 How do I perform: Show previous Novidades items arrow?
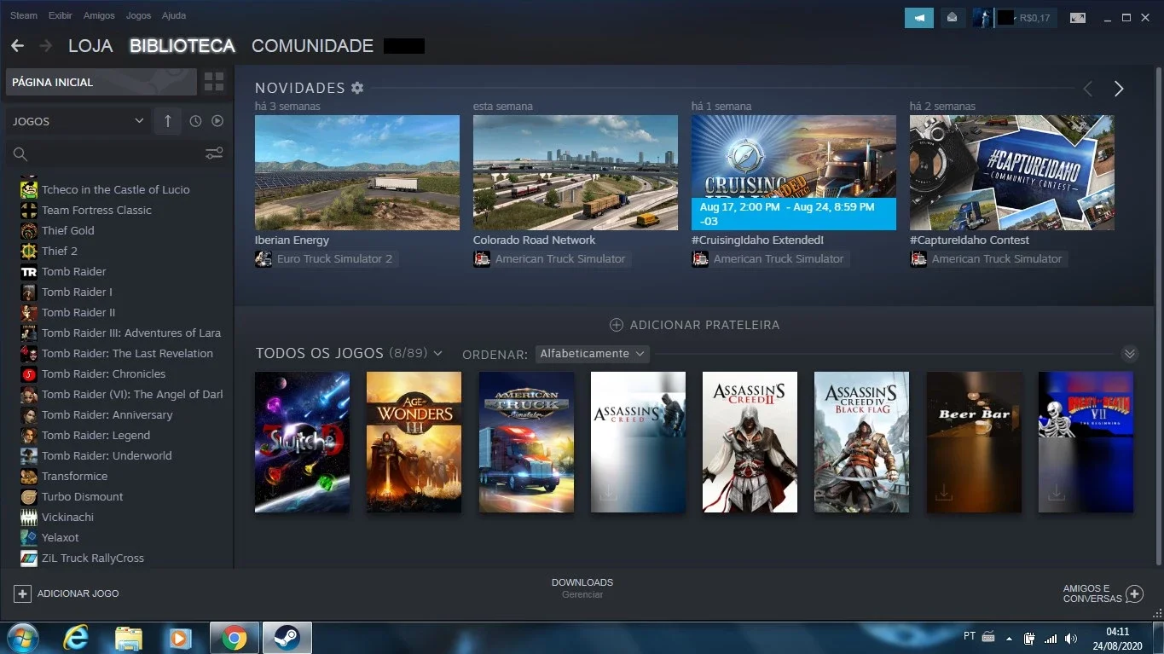(1087, 89)
